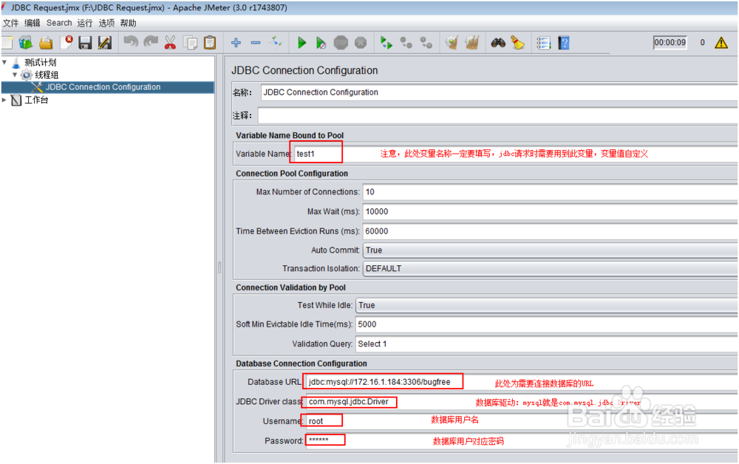Collapse the 测试计划 tree node arrow
The image size is (739, 464).
point(4,62)
